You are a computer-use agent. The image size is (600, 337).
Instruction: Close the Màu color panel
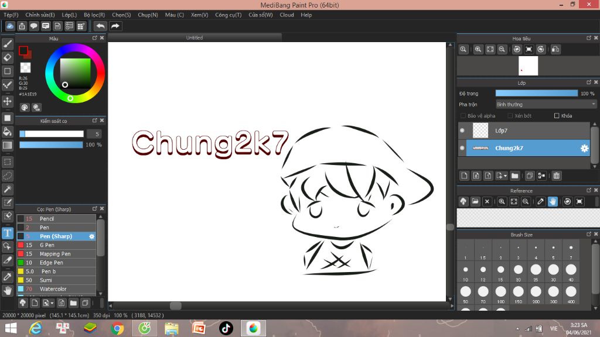coord(102,38)
